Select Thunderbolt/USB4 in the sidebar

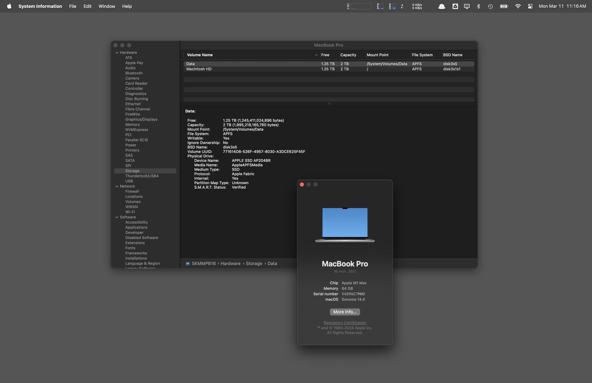tap(142, 176)
